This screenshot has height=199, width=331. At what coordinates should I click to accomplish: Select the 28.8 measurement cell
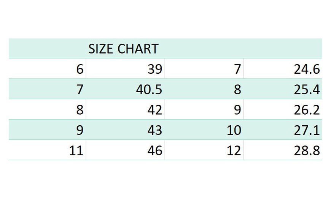pyautogui.click(x=307, y=151)
